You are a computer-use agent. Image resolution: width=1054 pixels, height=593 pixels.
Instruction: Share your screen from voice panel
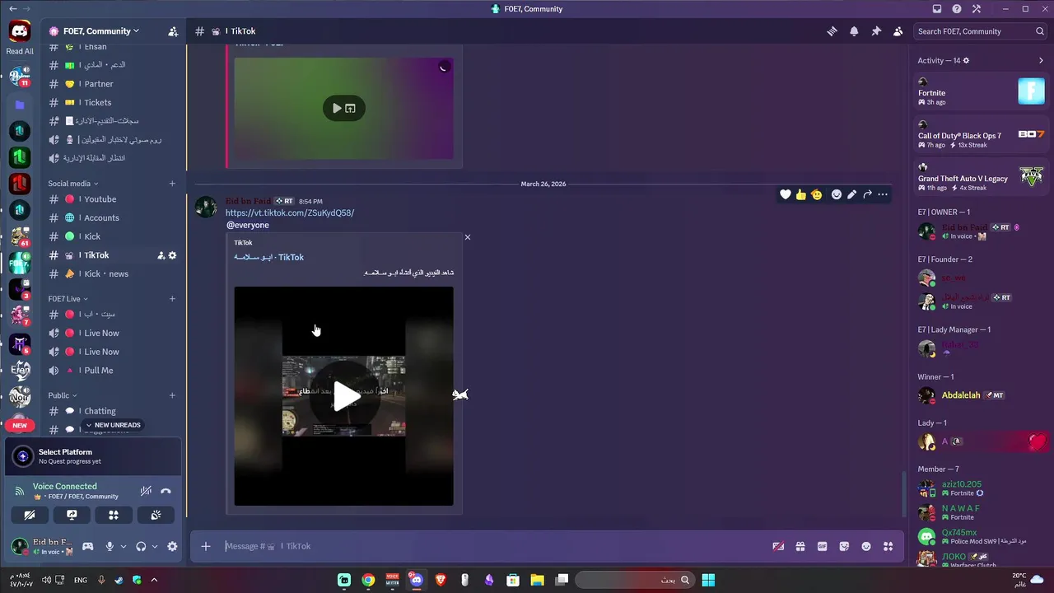point(72,515)
